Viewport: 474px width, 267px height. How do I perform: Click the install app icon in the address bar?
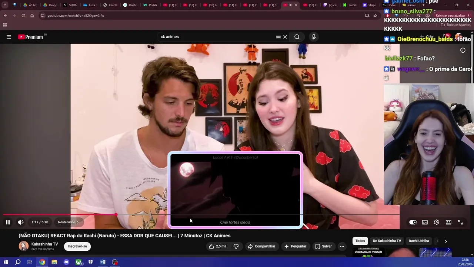pyautogui.click(x=367, y=16)
